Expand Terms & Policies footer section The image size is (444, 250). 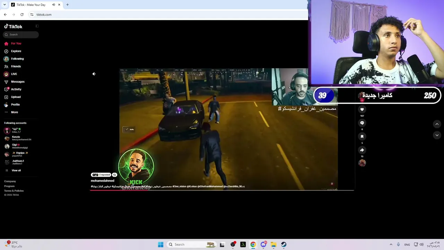tap(14, 191)
